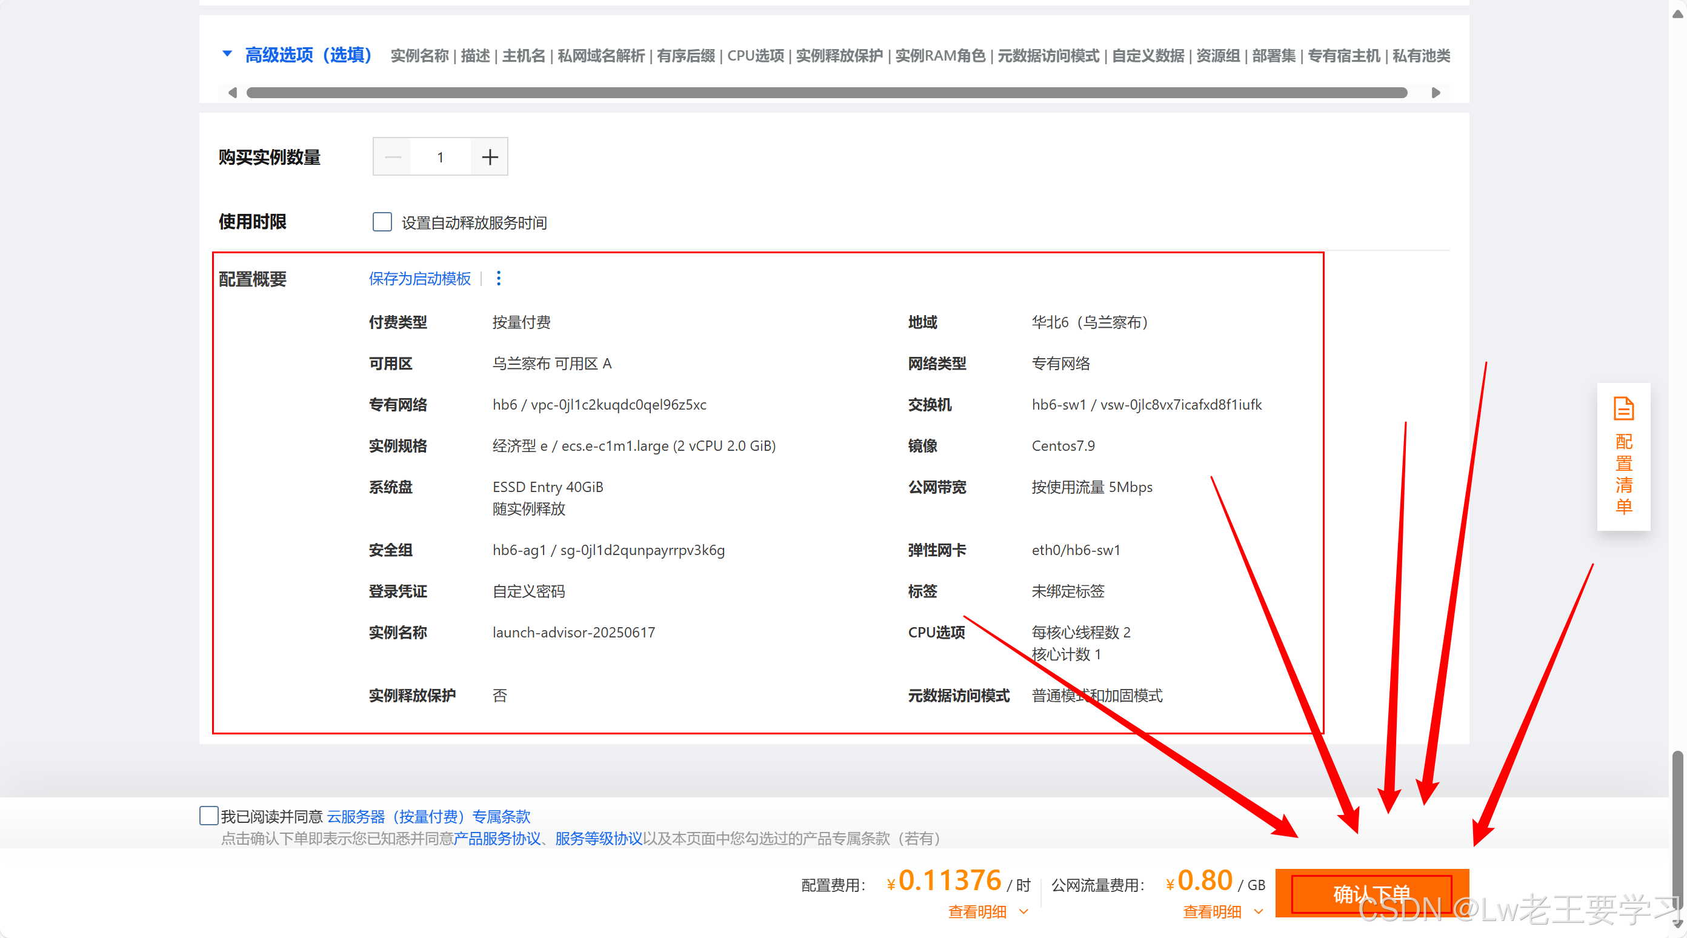Click the horizontal scrollbar thumb
1687x938 pixels.
click(827, 93)
